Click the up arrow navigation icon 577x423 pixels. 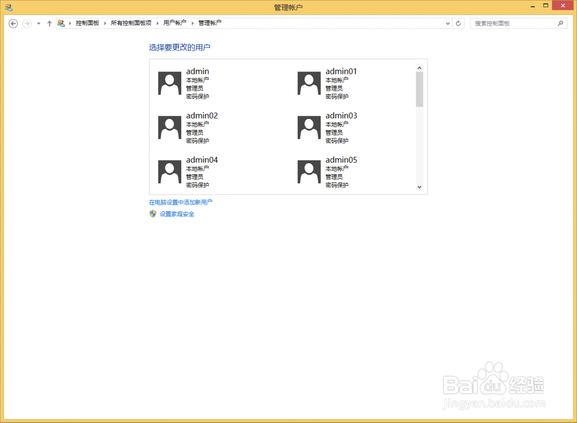tap(50, 23)
